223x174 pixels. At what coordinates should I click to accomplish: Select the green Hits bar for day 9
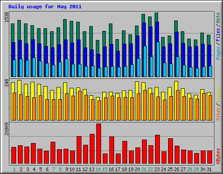(65, 30)
